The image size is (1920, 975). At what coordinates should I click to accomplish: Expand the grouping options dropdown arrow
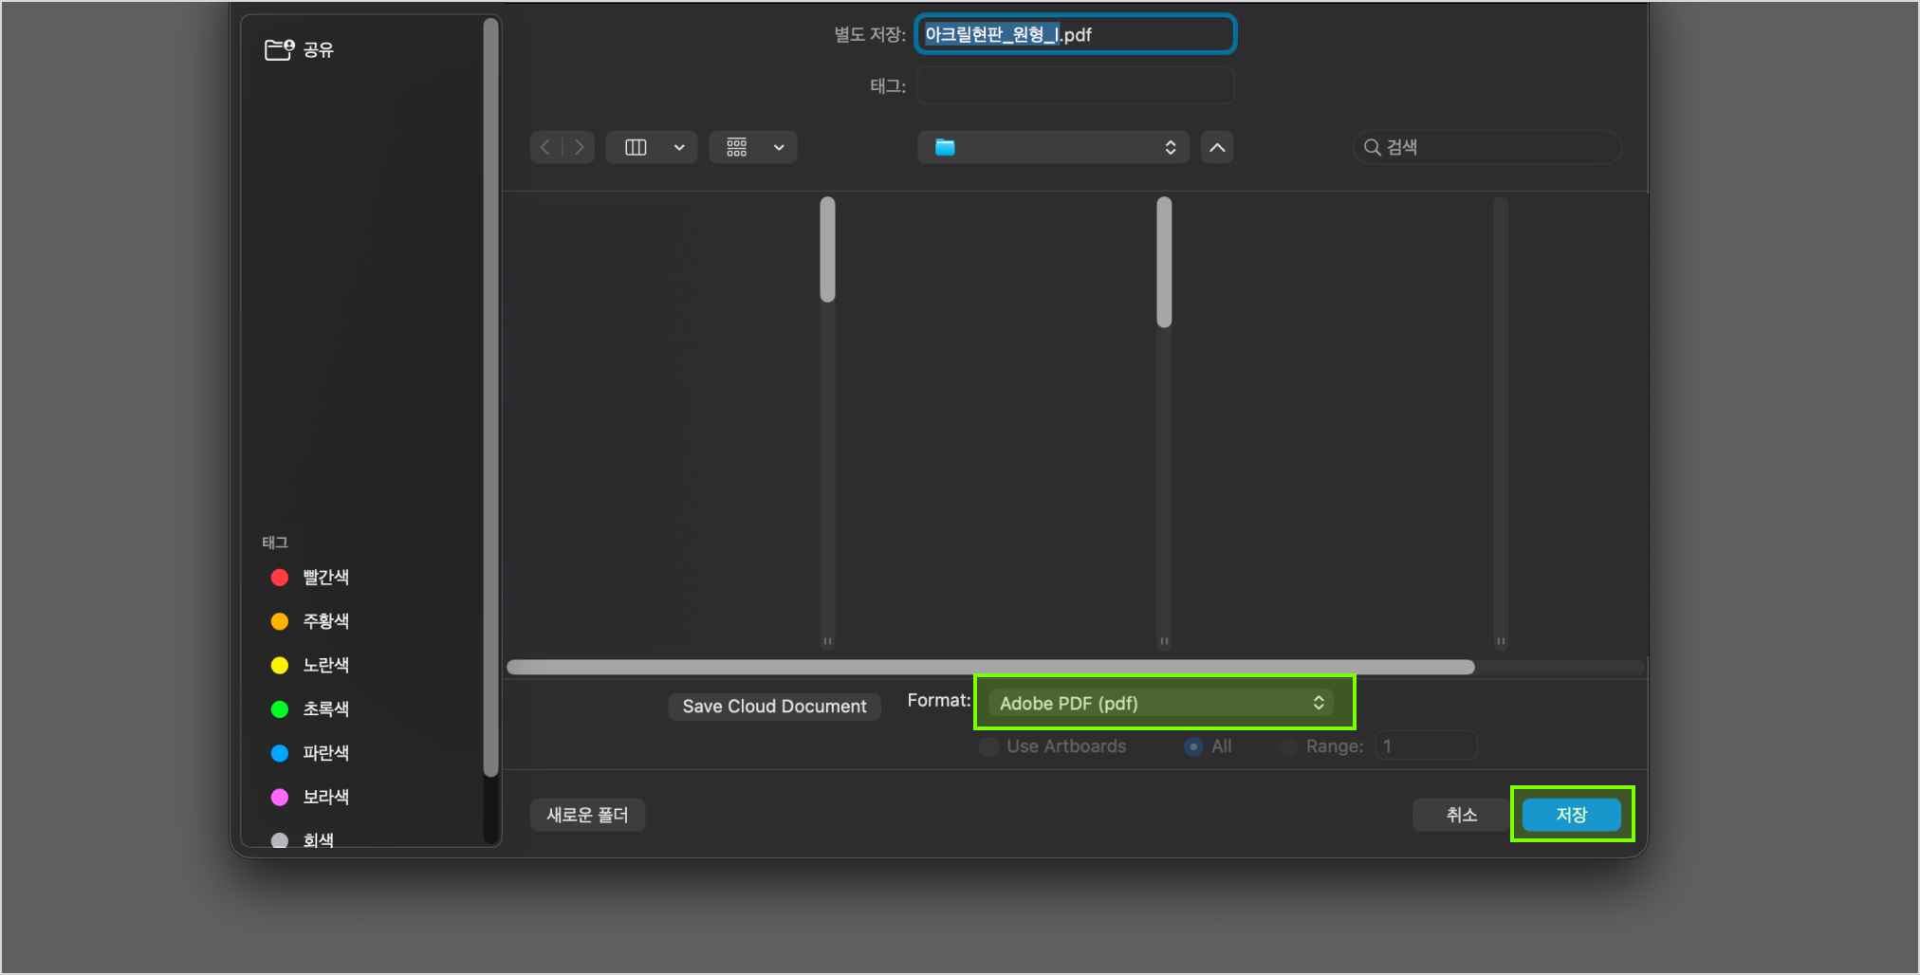(x=779, y=147)
